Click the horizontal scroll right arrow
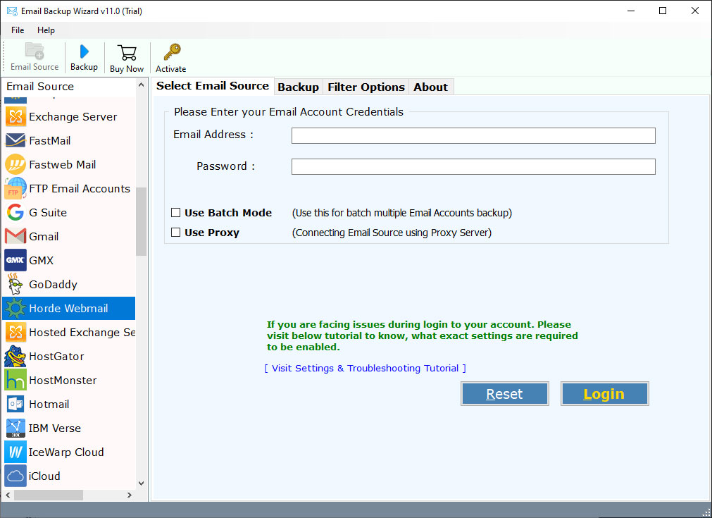 (130, 495)
